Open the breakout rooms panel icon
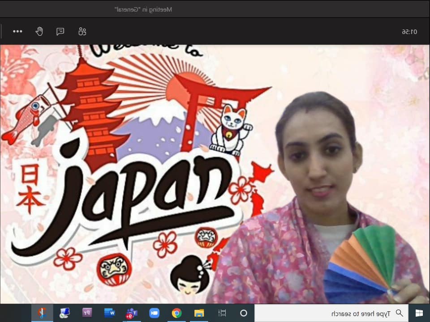Image resolution: width=430 pixels, height=322 pixels. point(82,31)
